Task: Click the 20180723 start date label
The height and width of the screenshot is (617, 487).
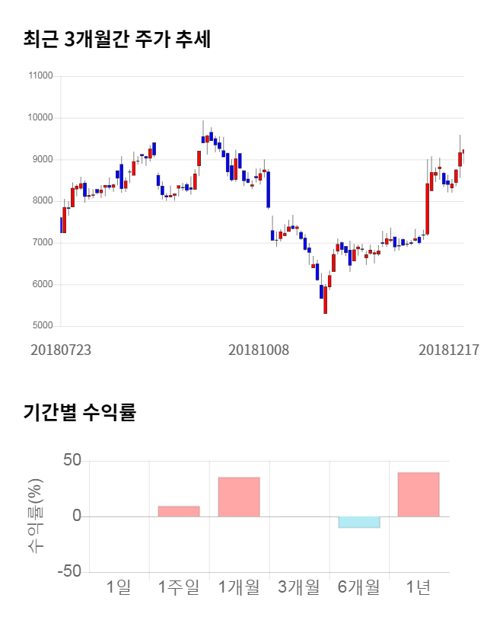Action: pyautogui.click(x=61, y=350)
